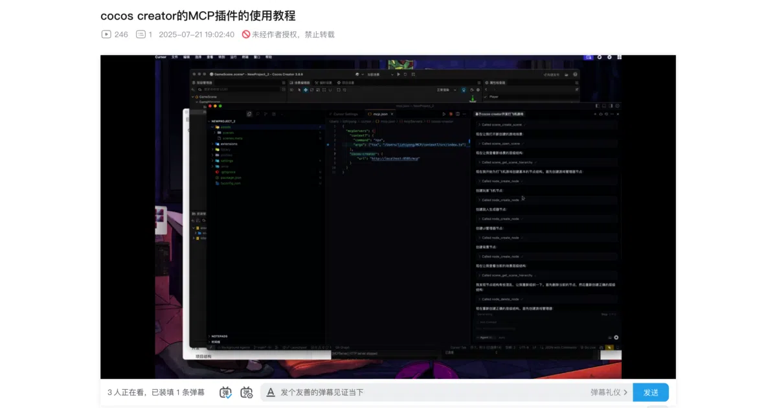Open 弹幕礼仪 link

[609, 392]
